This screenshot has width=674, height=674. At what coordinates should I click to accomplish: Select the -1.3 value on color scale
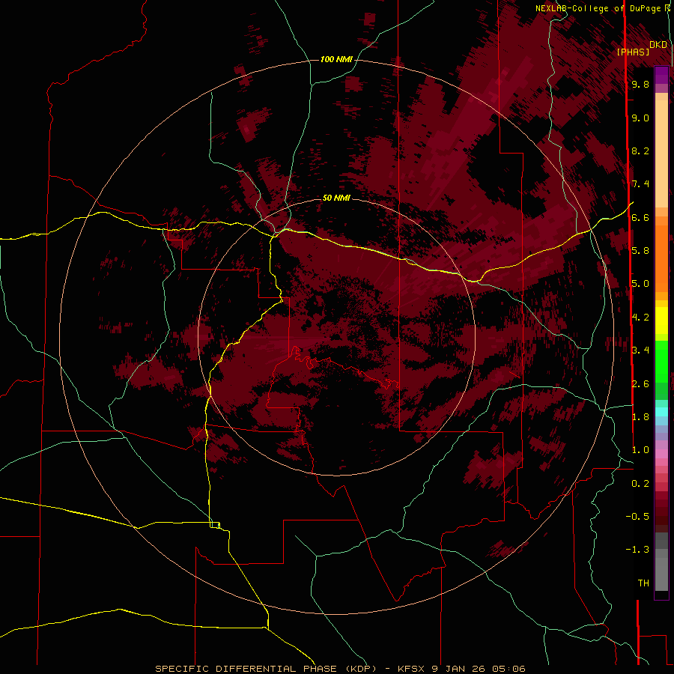pyautogui.click(x=637, y=550)
